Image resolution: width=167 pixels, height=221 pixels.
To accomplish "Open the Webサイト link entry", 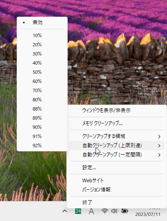I will click(x=116, y=181).
